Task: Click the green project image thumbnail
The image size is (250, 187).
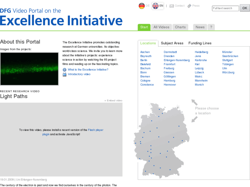Action: click(x=29, y=69)
